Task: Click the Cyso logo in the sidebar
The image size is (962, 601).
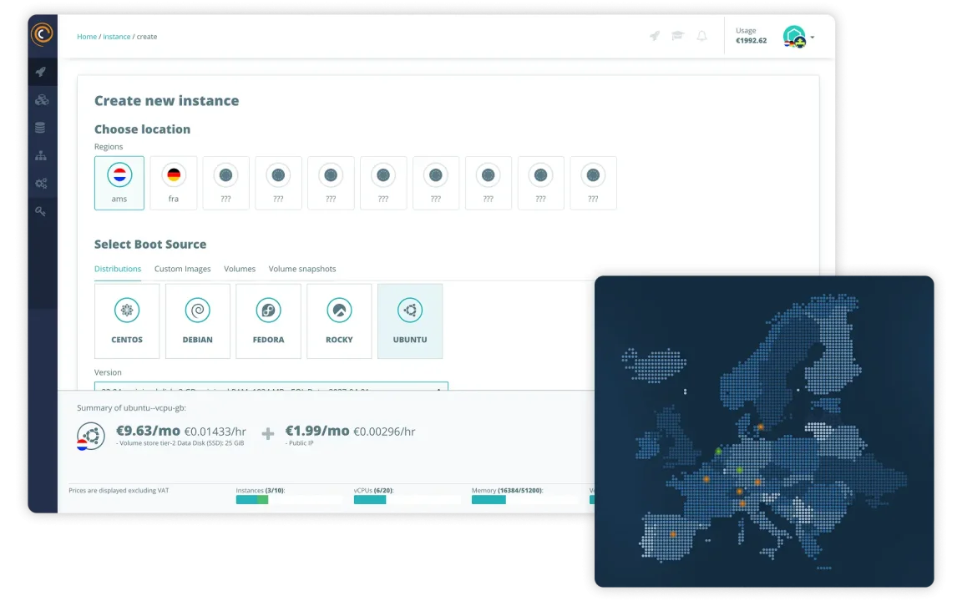Action: tap(42, 34)
